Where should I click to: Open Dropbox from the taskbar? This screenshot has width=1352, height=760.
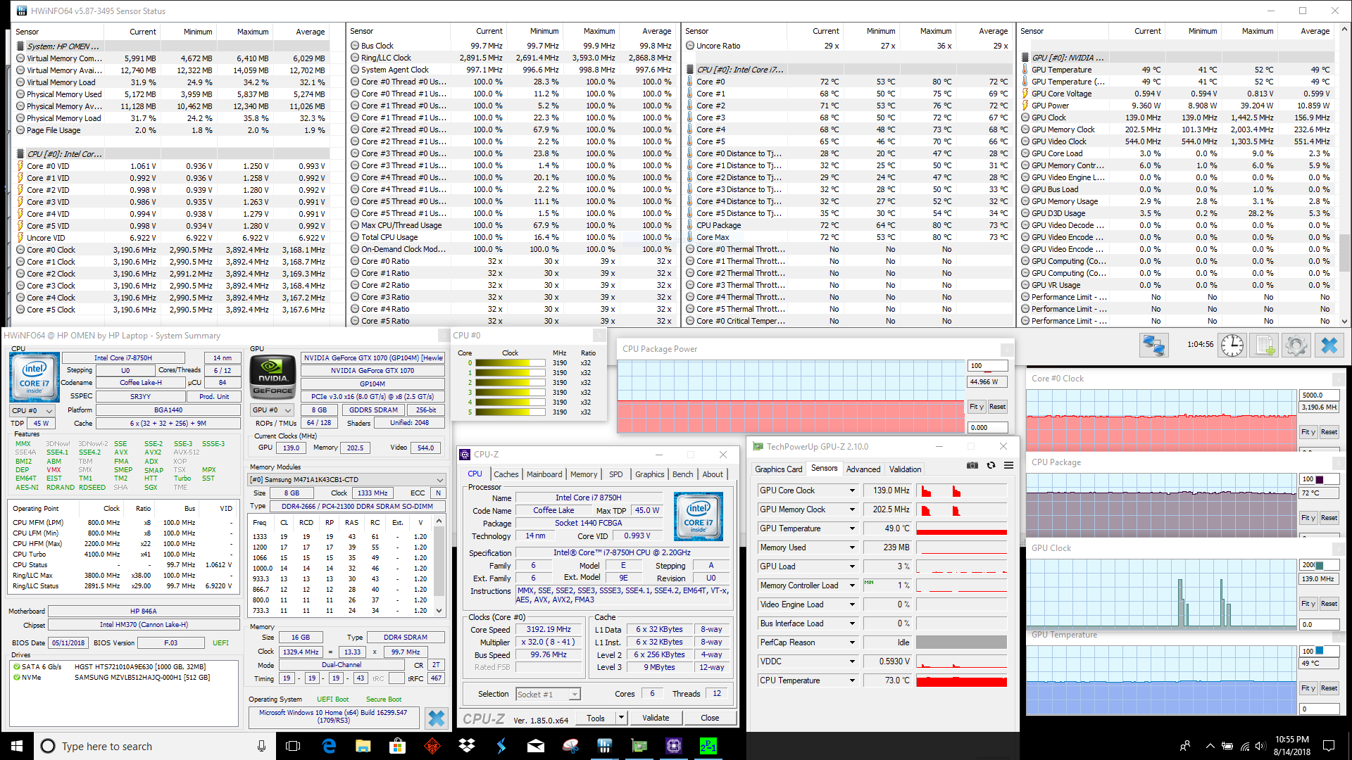(x=466, y=746)
